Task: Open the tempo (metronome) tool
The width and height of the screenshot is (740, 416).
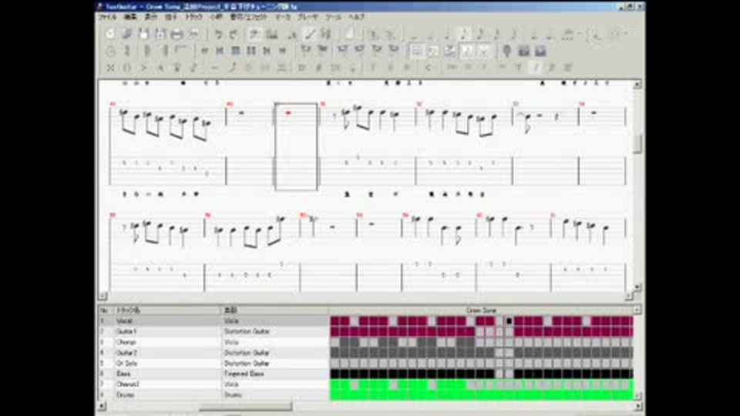Action: click(x=110, y=51)
